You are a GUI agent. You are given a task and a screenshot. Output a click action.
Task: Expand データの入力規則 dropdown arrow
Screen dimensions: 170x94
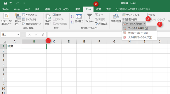(145, 24)
